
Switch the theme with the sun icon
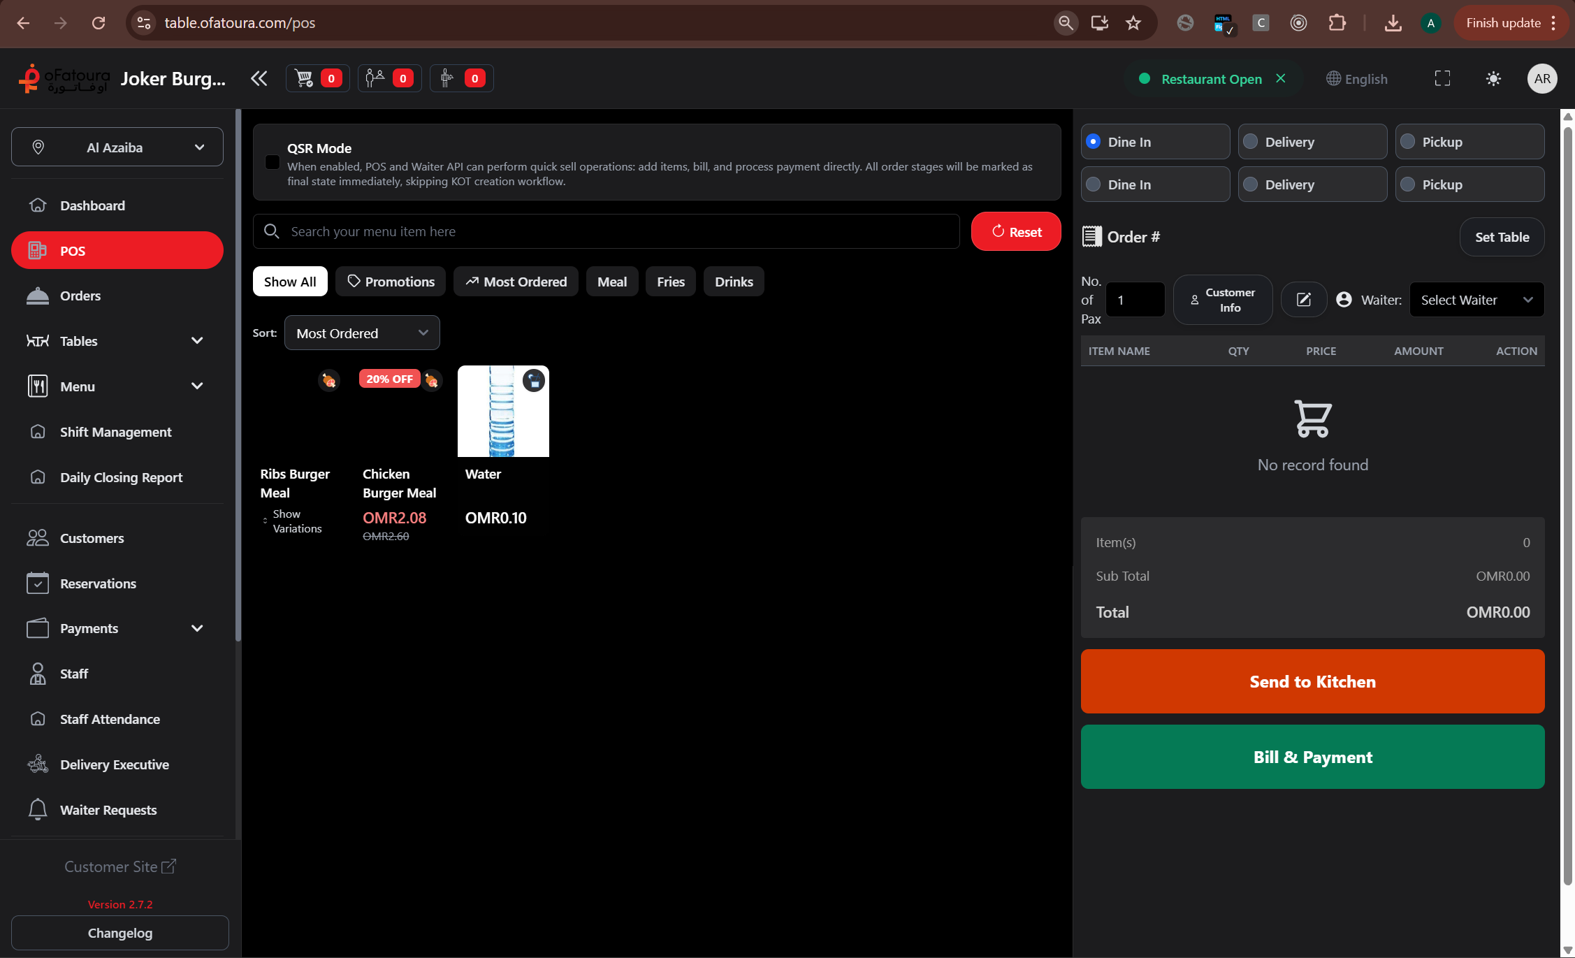point(1493,78)
